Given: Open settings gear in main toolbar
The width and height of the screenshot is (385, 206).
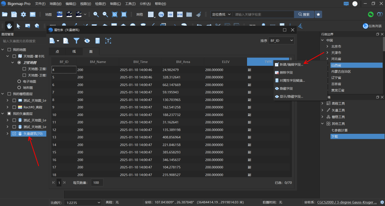Looking at the screenshot, I should 23,15.
